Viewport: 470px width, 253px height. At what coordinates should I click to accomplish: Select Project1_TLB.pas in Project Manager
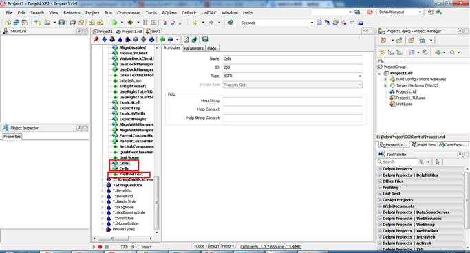[x=410, y=98]
